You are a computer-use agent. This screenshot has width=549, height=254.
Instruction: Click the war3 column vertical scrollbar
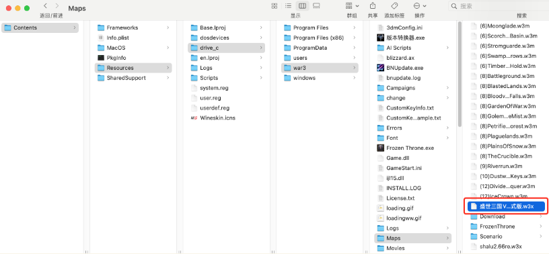point(460,74)
